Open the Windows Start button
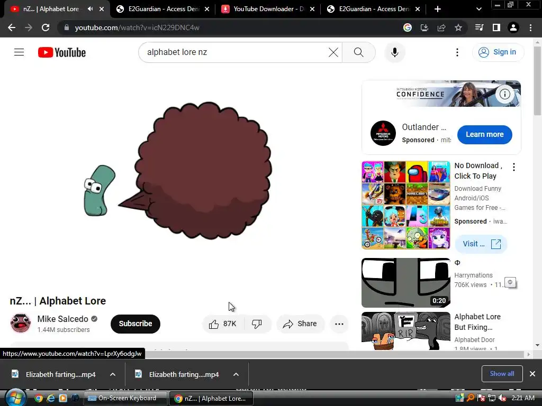 (15, 399)
